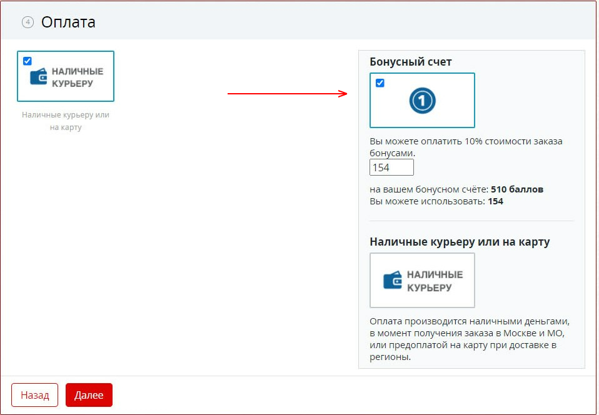599x415 pixels.
Task: Toggle the checkbox in the left Наличные курьеру tile
Action: click(x=28, y=61)
